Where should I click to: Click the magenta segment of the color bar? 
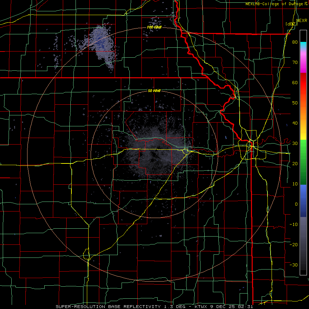pyautogui.click(x=303, y=63)
